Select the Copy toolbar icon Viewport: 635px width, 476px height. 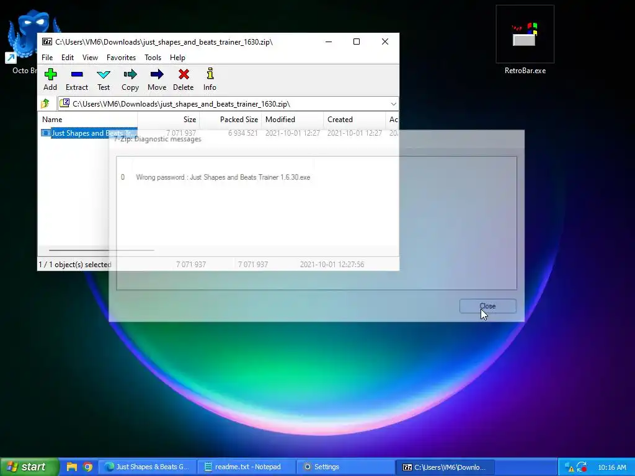pos(130,79)
